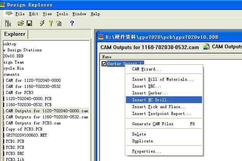Open GPS7020V100603.NET netlist
The height and width of the screenshot is (161, 242).
tap(26, 135)
